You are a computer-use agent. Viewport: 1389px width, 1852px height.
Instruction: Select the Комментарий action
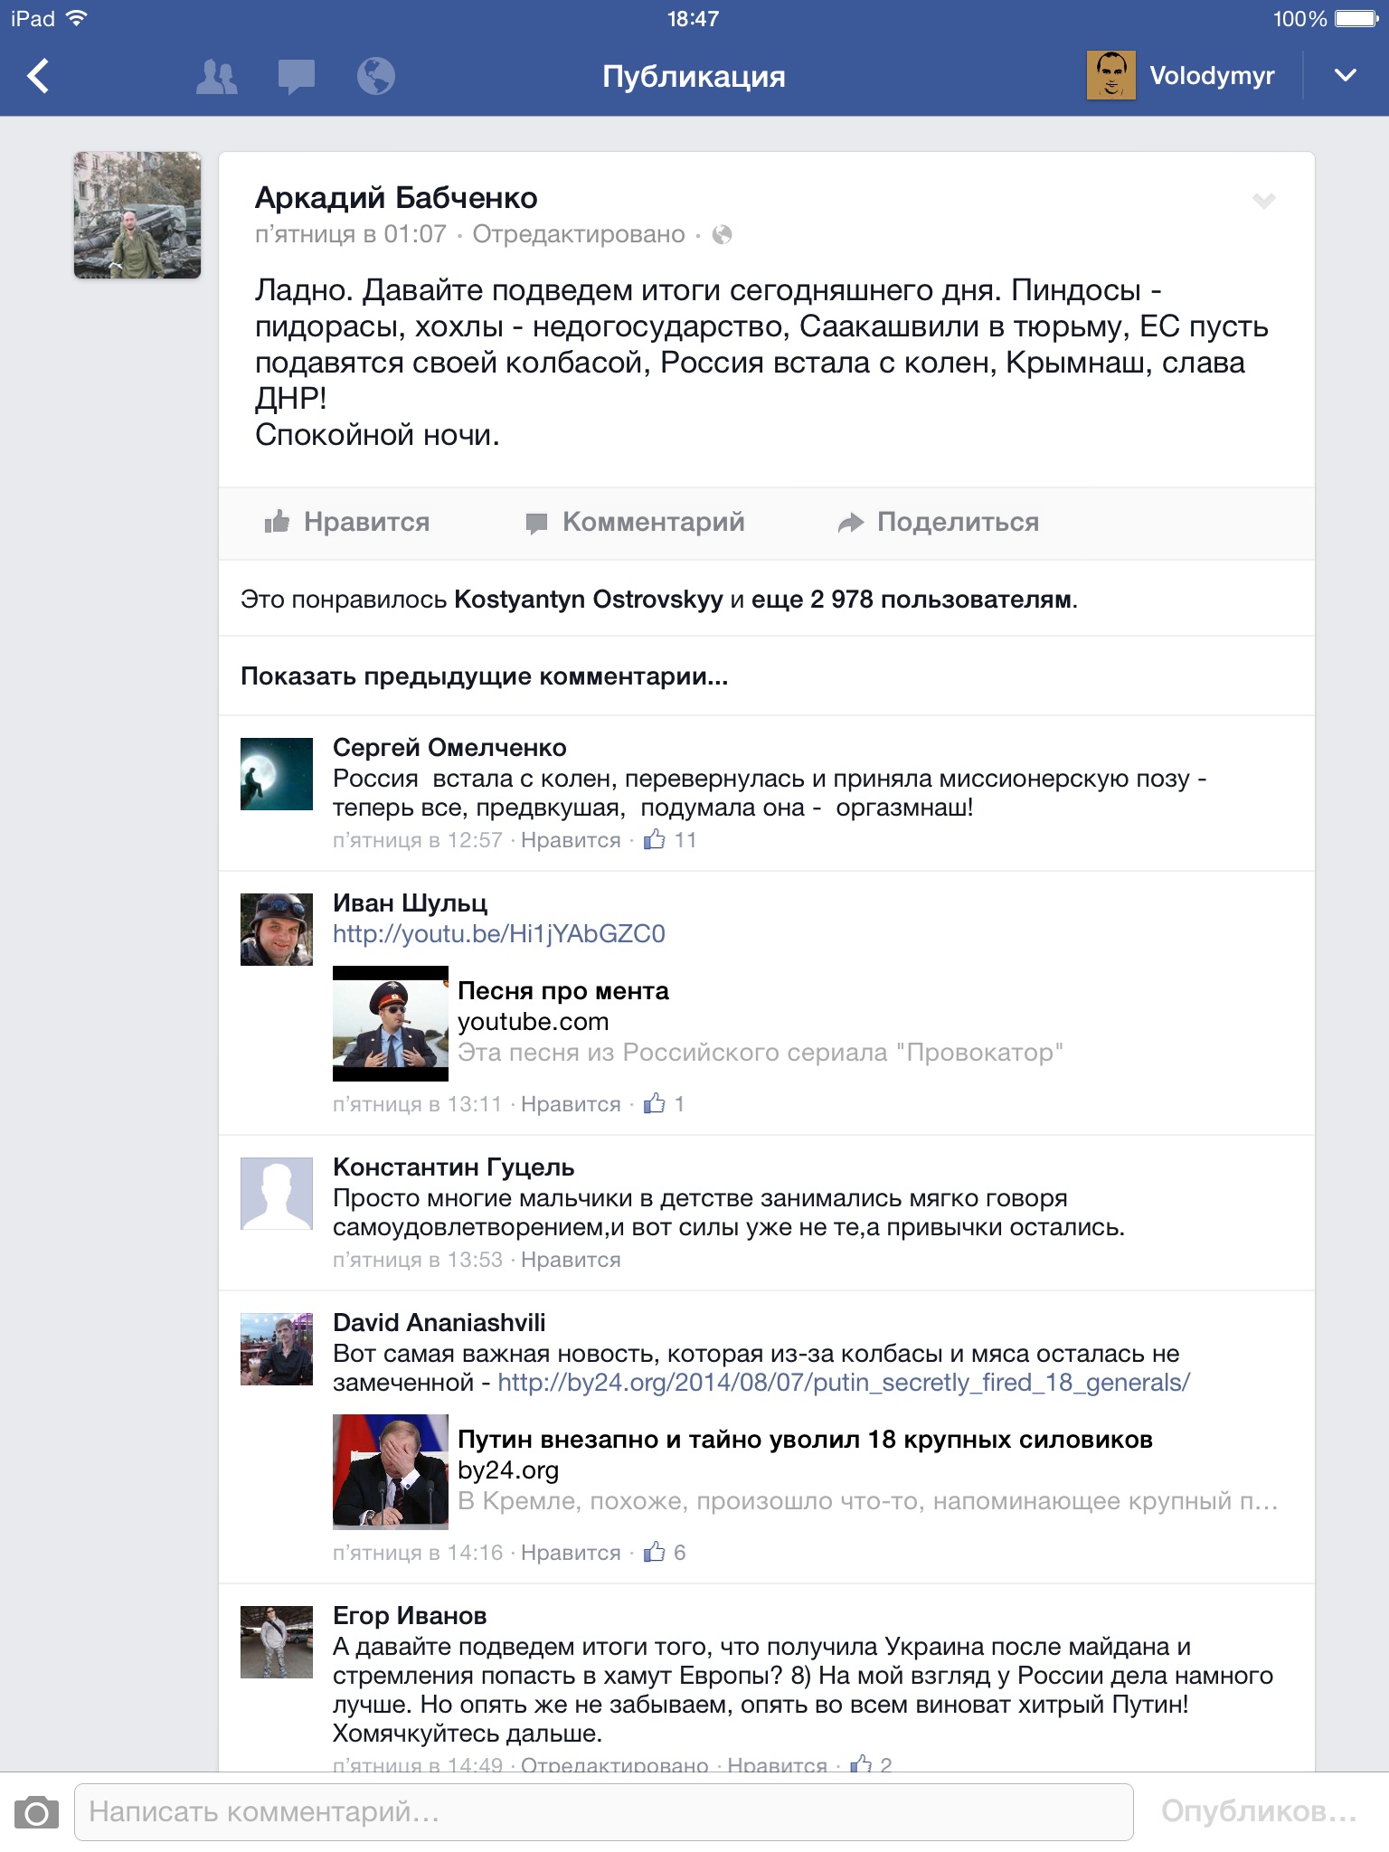pos(636,522)
